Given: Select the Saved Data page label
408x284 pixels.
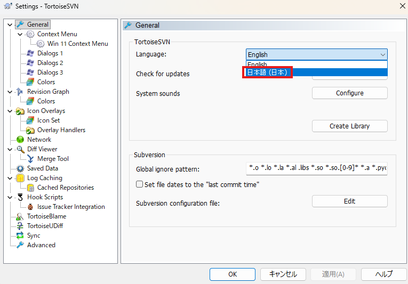Looking at the screenshot, I should (43, 168).
